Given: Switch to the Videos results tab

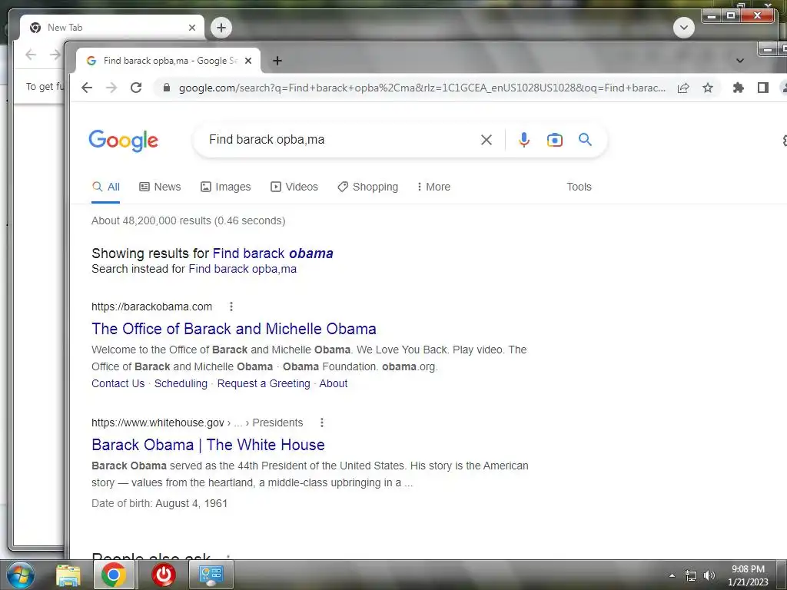Looking at the screenshot, I should [x=294, y=187].
